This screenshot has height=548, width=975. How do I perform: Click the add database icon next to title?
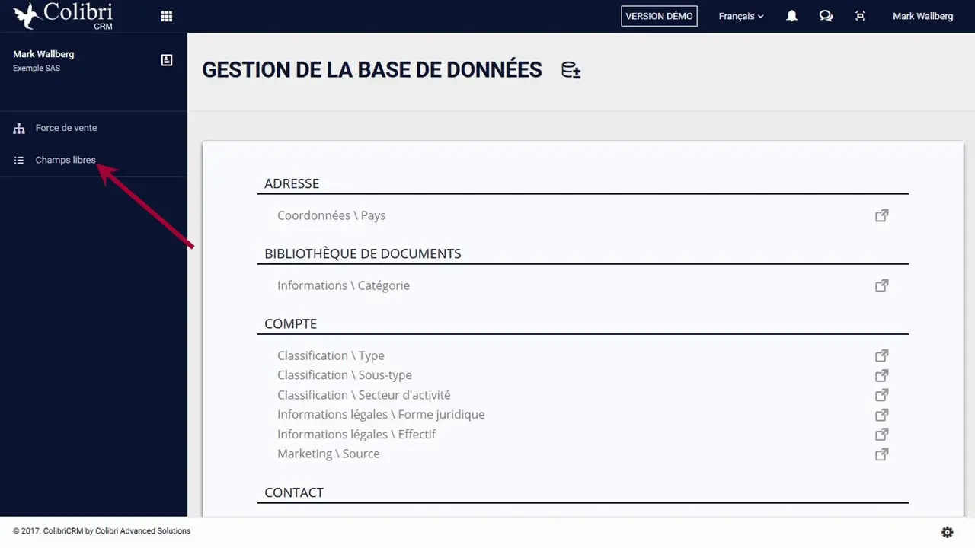tap(571, 70)
